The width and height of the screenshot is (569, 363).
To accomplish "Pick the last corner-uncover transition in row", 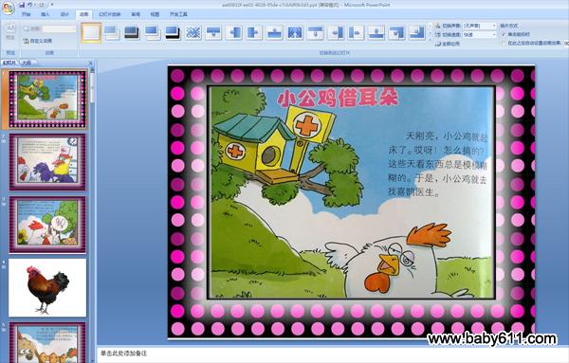I will tap(417, 32).
